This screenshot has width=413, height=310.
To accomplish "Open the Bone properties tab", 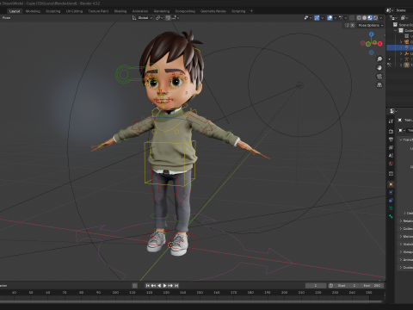I will click(x=391, y=216).
